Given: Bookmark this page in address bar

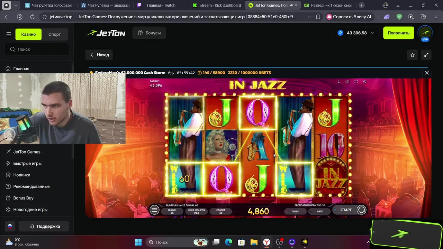Looking at the screenshot, I should pyautogui.click(x=318, y=17).
